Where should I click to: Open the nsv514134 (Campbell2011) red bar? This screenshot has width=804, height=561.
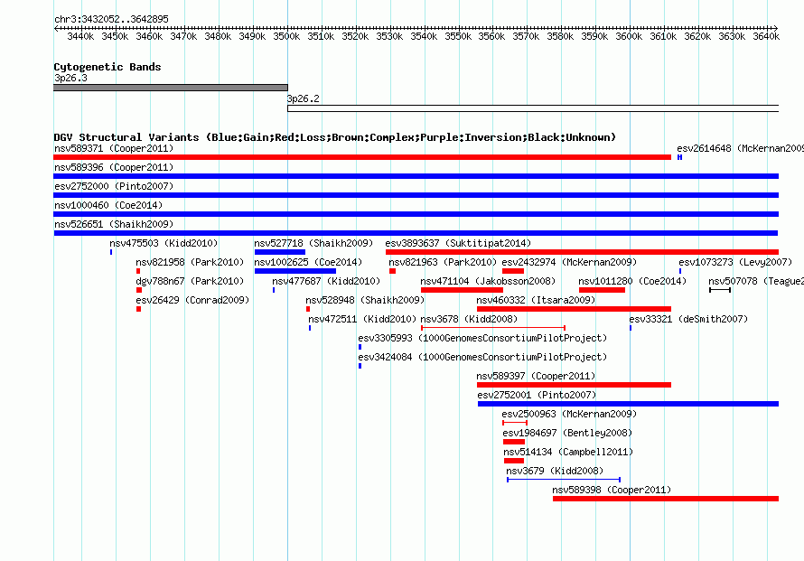coord(514,461)
